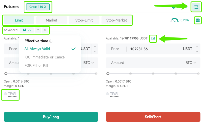
Task: Click the margin ratio gauge icon
Action: click(174, 20)
